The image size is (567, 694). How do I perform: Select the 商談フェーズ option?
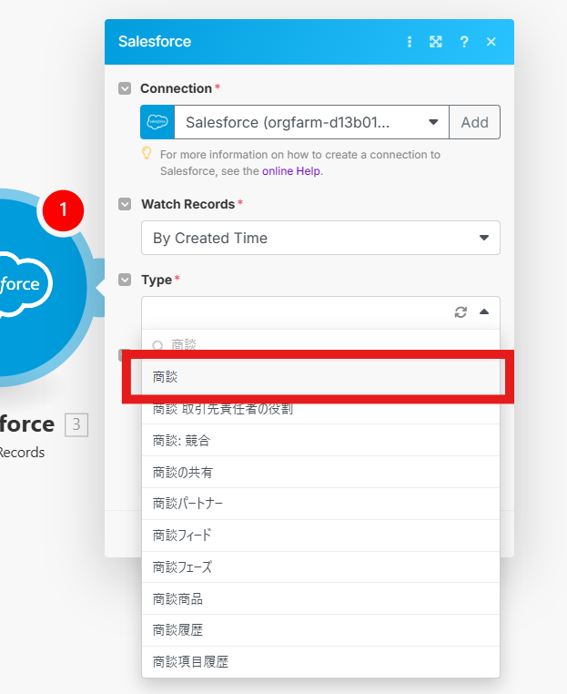point(320,567)
